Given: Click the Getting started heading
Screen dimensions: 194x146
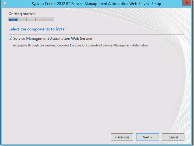Looking at the screenshot, I should 22,14.
